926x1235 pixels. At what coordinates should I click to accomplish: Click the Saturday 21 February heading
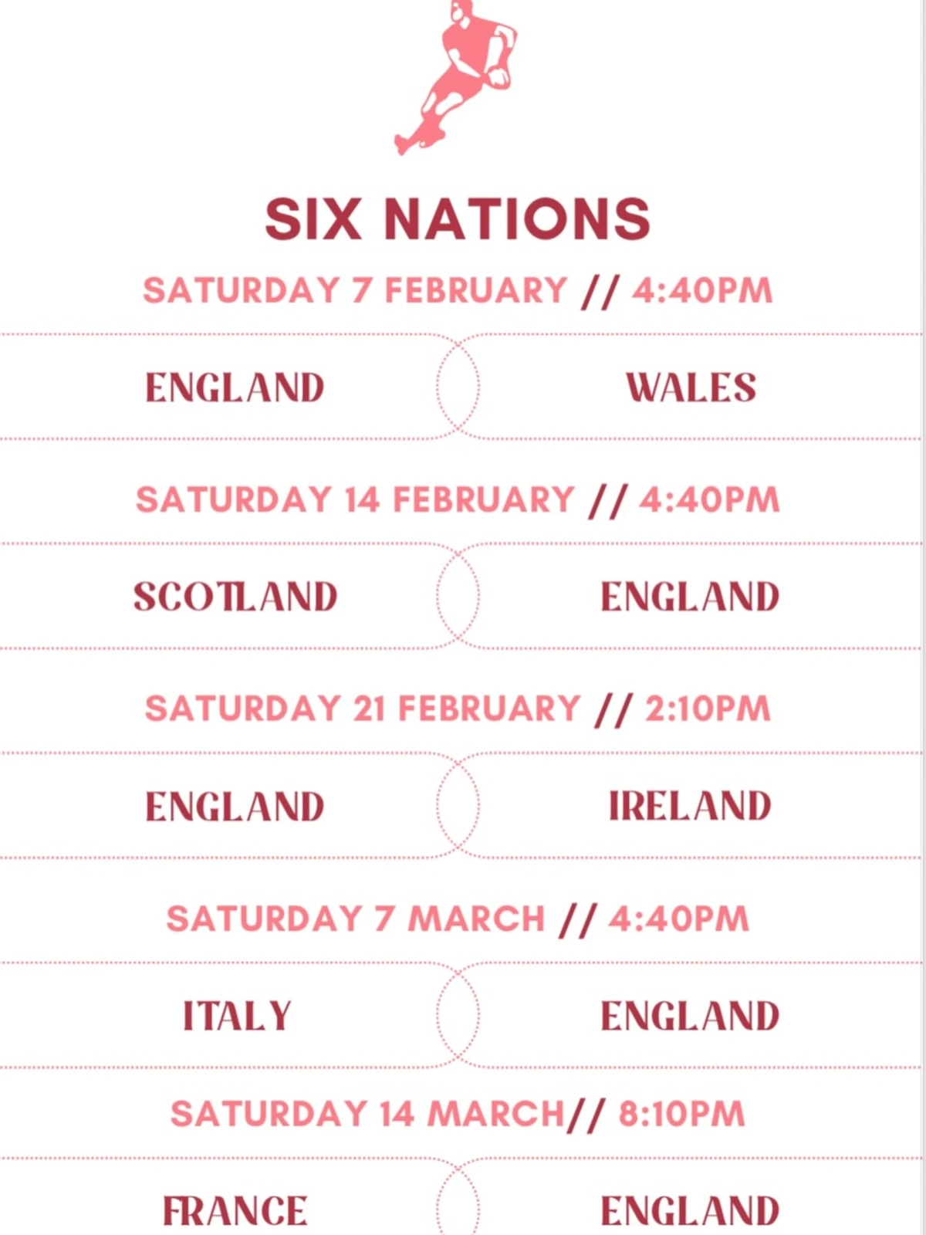[x=457, y=709]
